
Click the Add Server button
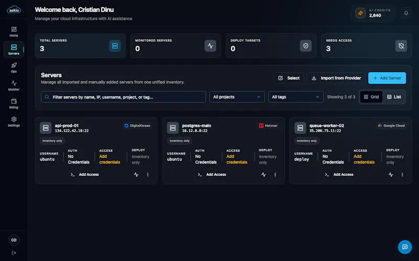[387, 78]
